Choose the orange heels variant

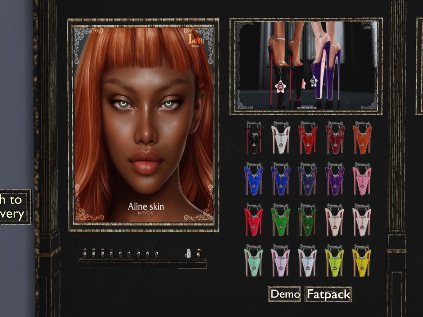click(x=362, y=138)
